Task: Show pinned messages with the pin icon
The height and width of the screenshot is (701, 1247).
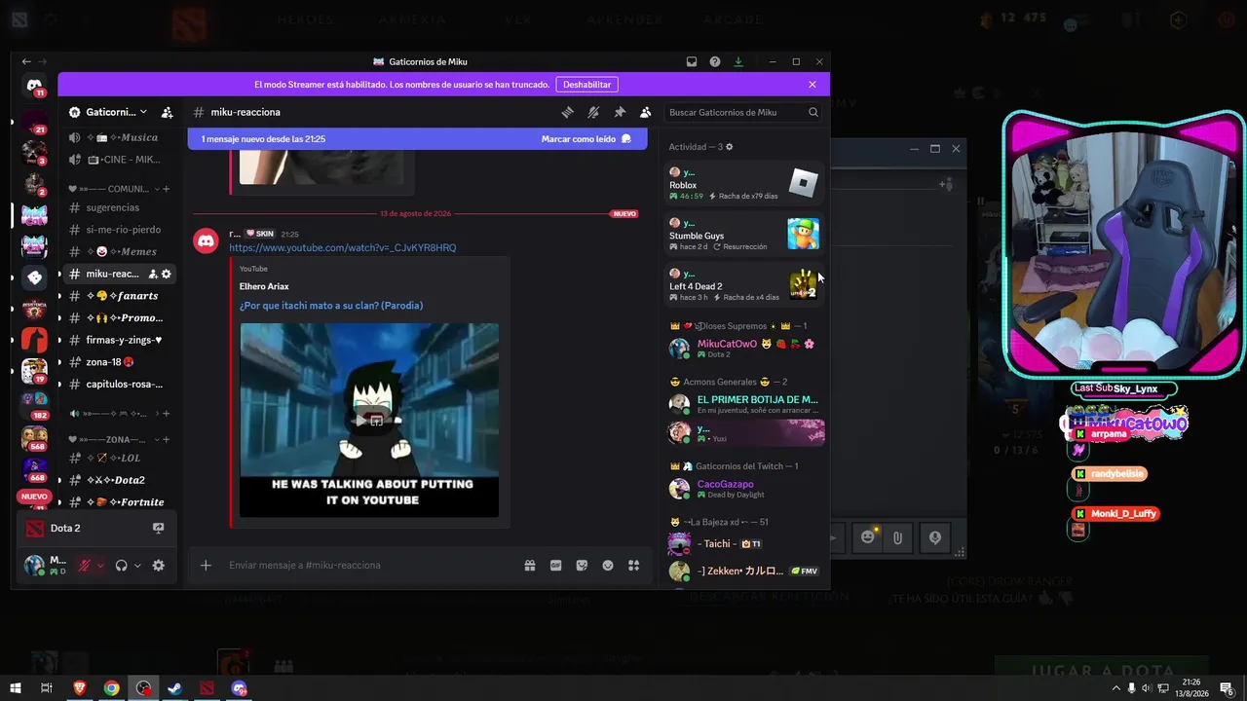Action: 620,112
